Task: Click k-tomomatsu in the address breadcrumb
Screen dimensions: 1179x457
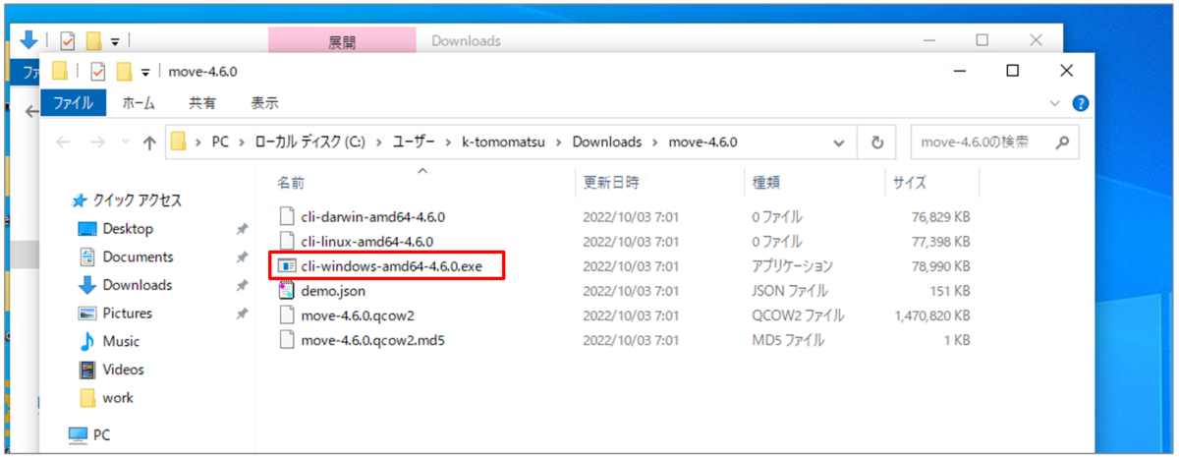Action: (x=502, y=143)
